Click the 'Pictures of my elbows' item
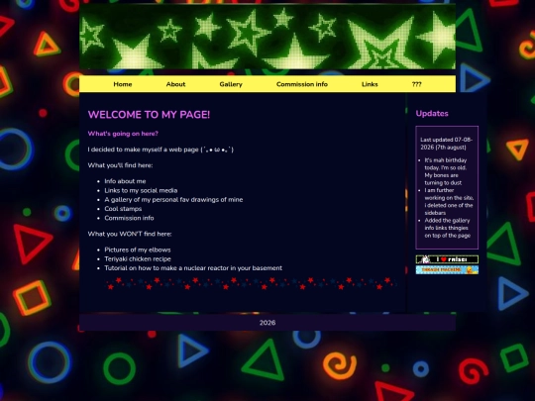Screen dimensions: 535x401 click(138, 250)
